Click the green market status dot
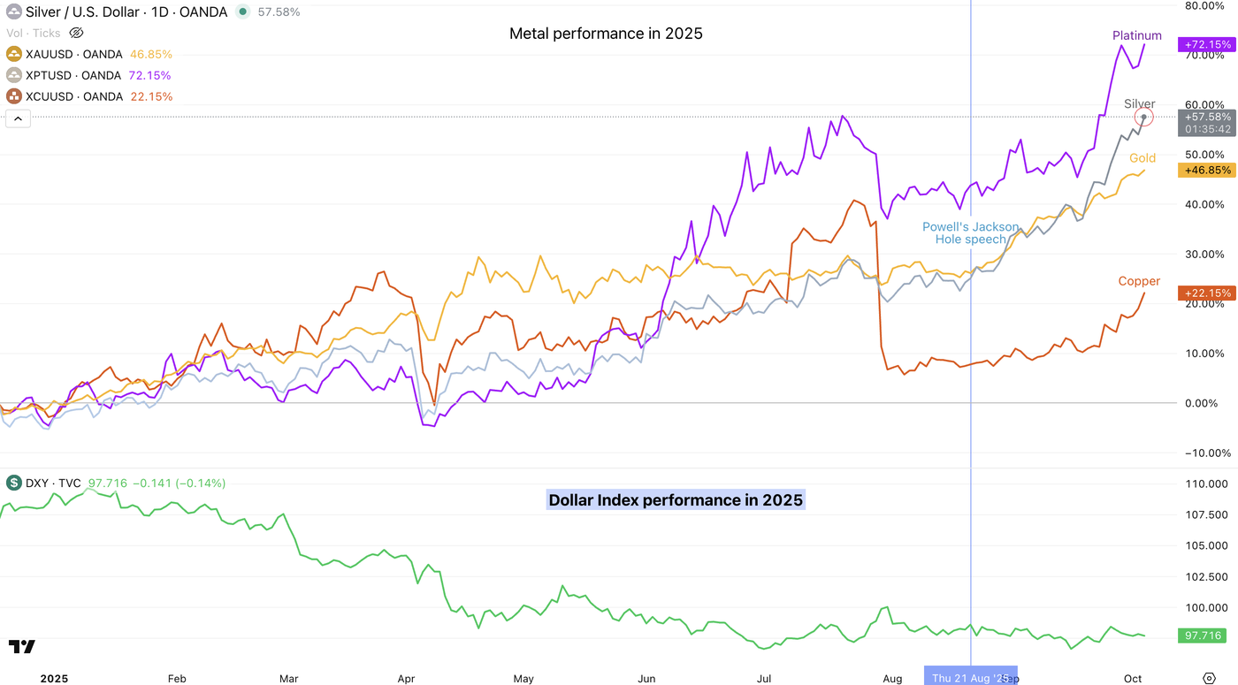 (242, 12)
